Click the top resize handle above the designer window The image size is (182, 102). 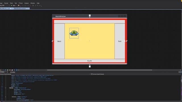(90, 16)
